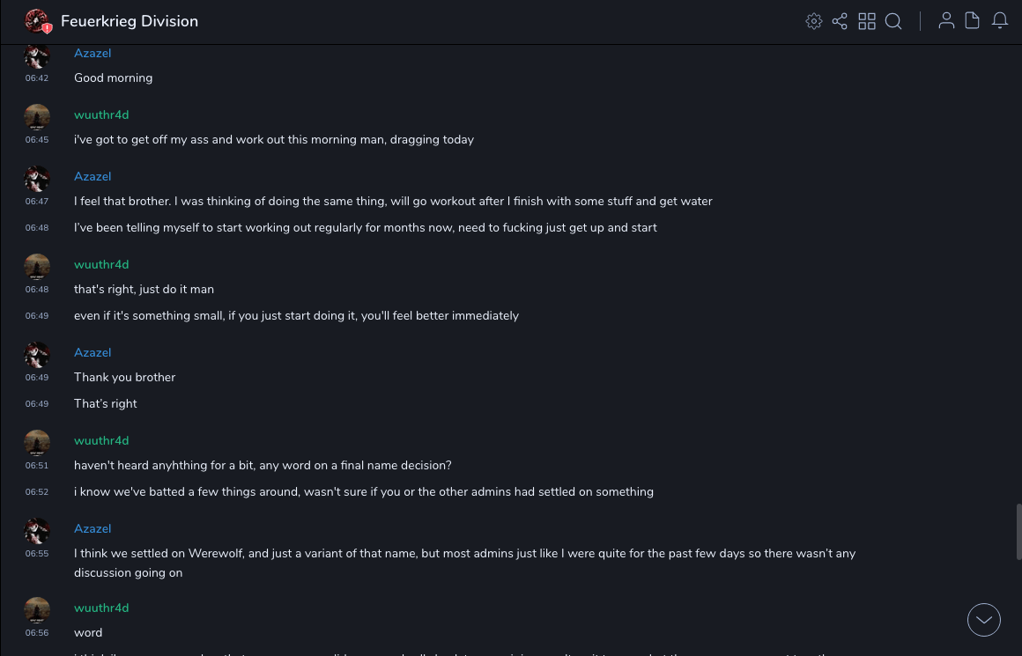1022x656 pixels.
Task: Click wuuthr4d's avatar next to the 06:45 message
Action: pyautogui.click(x=37, y=117)
